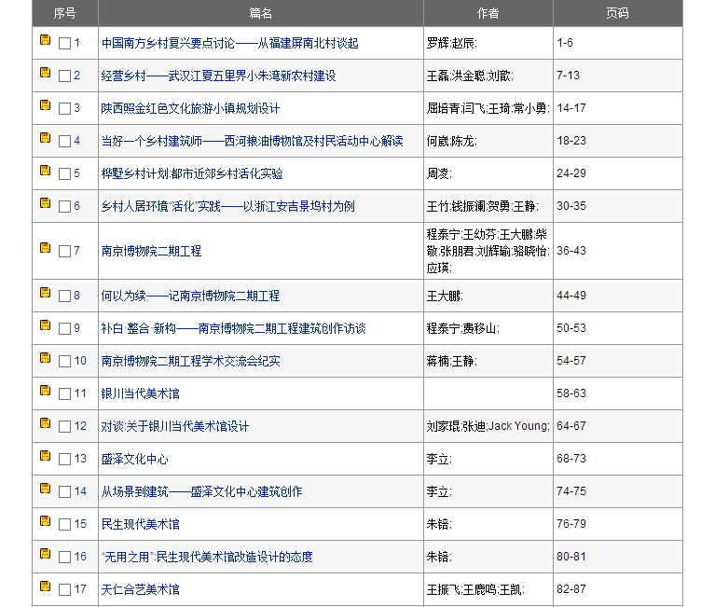Click the yellow document icon in row 5
This screenshot has height=607, width=701.
(x=45, y=171)
